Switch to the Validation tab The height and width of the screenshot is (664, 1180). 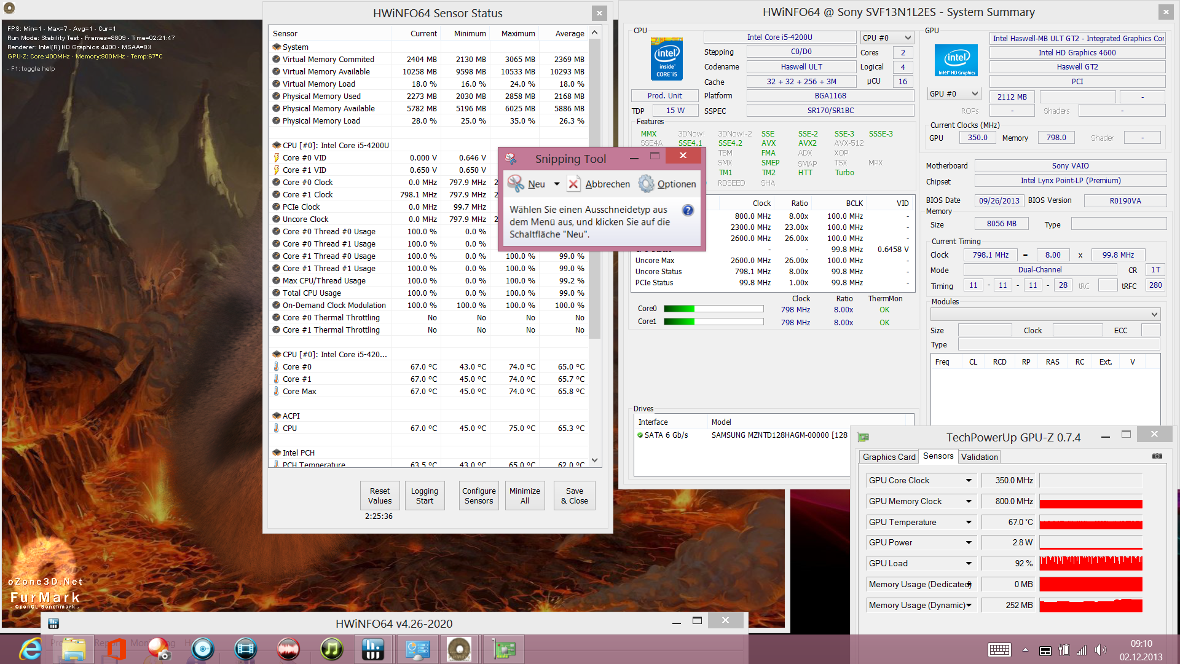point(979,457)
